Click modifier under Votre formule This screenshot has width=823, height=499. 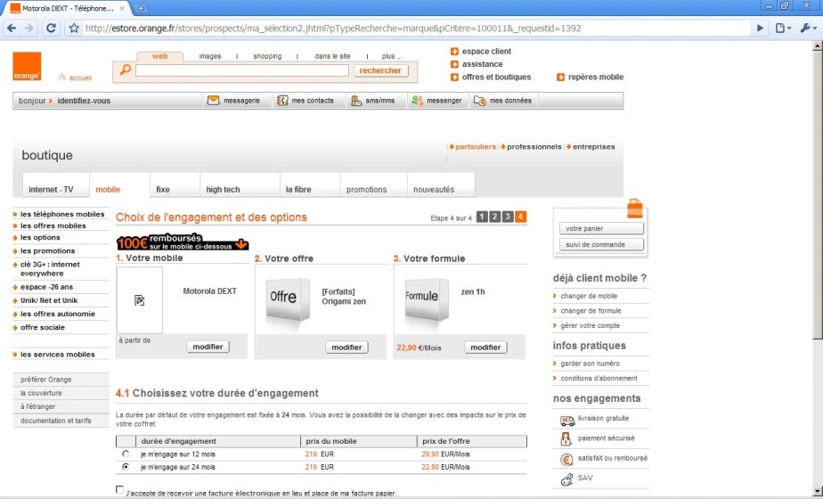coord(485,348)
